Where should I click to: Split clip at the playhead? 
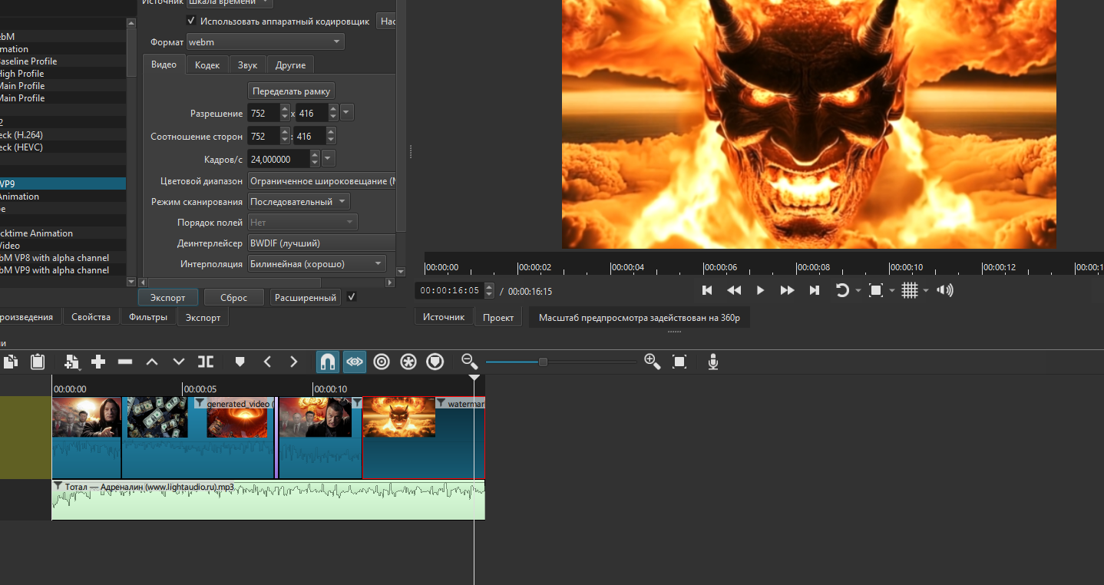tap(206, 362)
